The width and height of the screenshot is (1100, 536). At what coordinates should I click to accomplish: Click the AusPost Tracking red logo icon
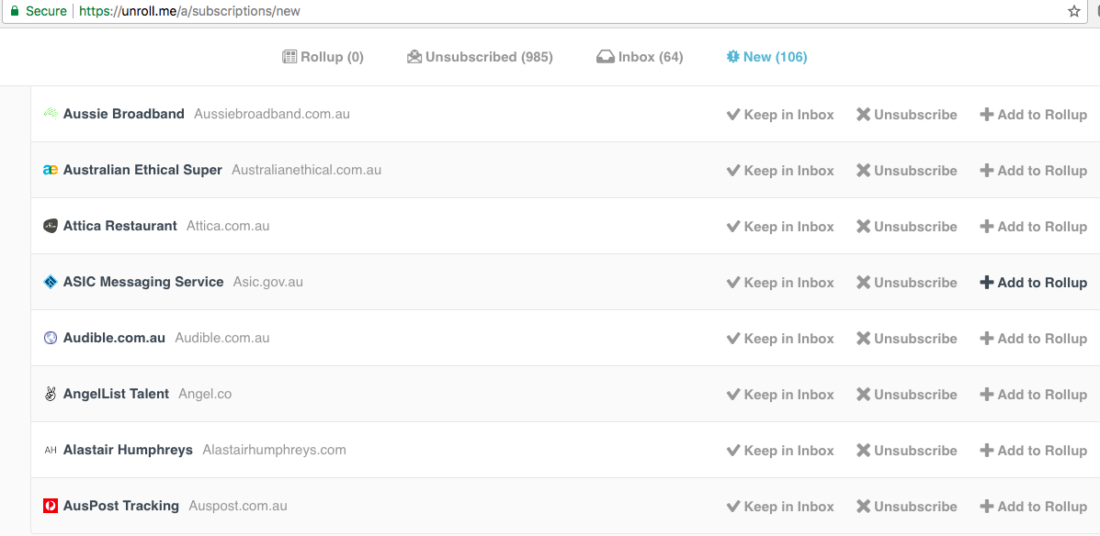(x=51, y=506)
